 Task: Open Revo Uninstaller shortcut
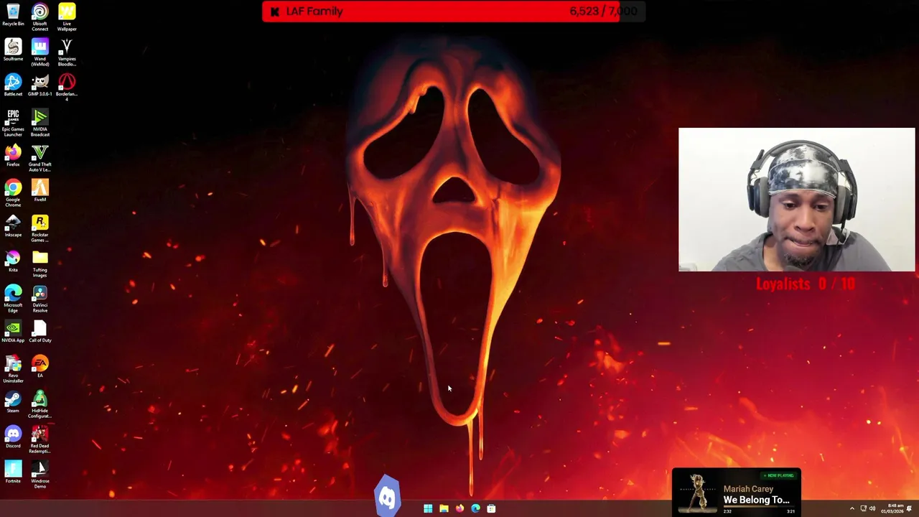click(13, 369)
